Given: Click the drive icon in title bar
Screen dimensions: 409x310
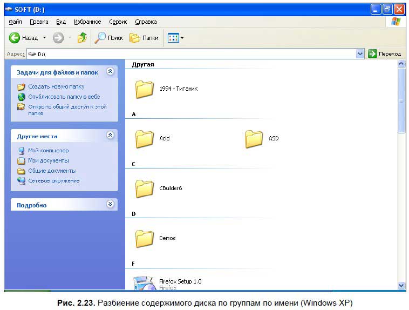Looking at the screenshot, I should 9,9.
